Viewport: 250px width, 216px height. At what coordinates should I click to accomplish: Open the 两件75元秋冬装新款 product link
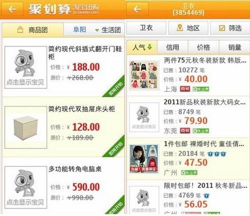[x=205, y=60]
